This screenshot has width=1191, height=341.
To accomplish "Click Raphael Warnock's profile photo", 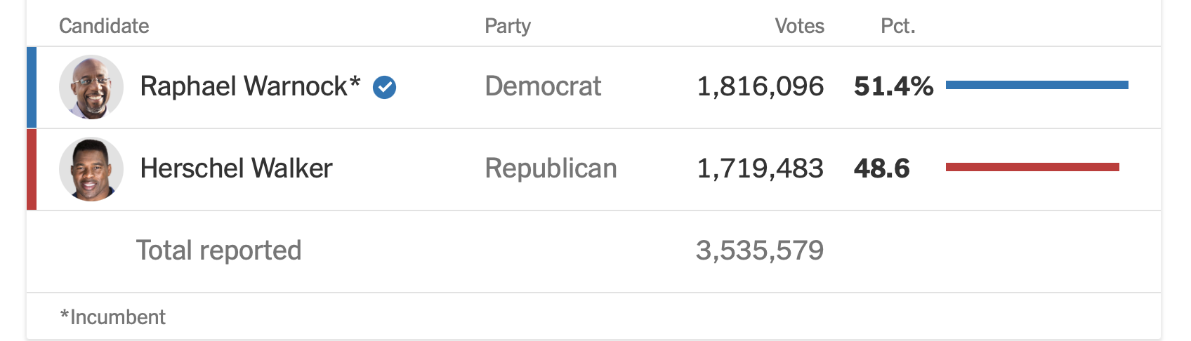I will pyautogui.click(x=91, y=87).
